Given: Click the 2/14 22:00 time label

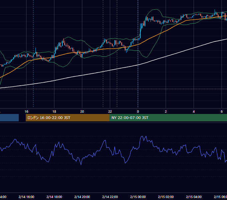Looking at the screenshot, I should tap(110, 197).
